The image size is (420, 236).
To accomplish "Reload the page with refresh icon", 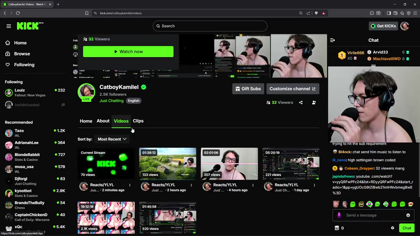I will pyautogui.click(x=18, y=13).
